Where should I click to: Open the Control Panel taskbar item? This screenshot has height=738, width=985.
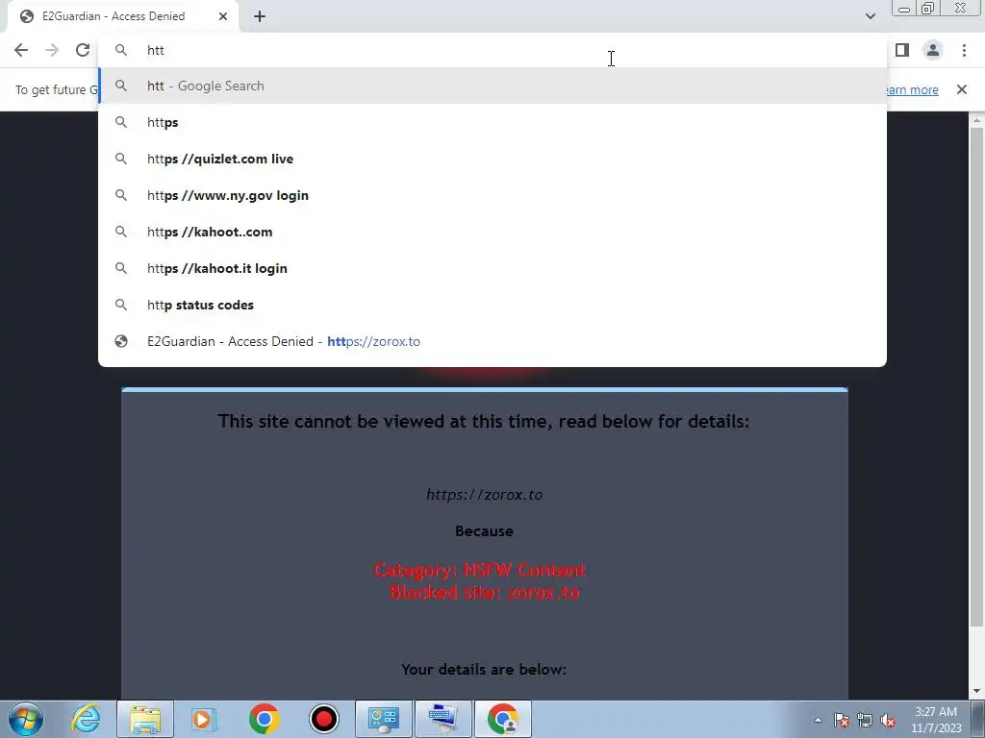click(x=383, y=719)
